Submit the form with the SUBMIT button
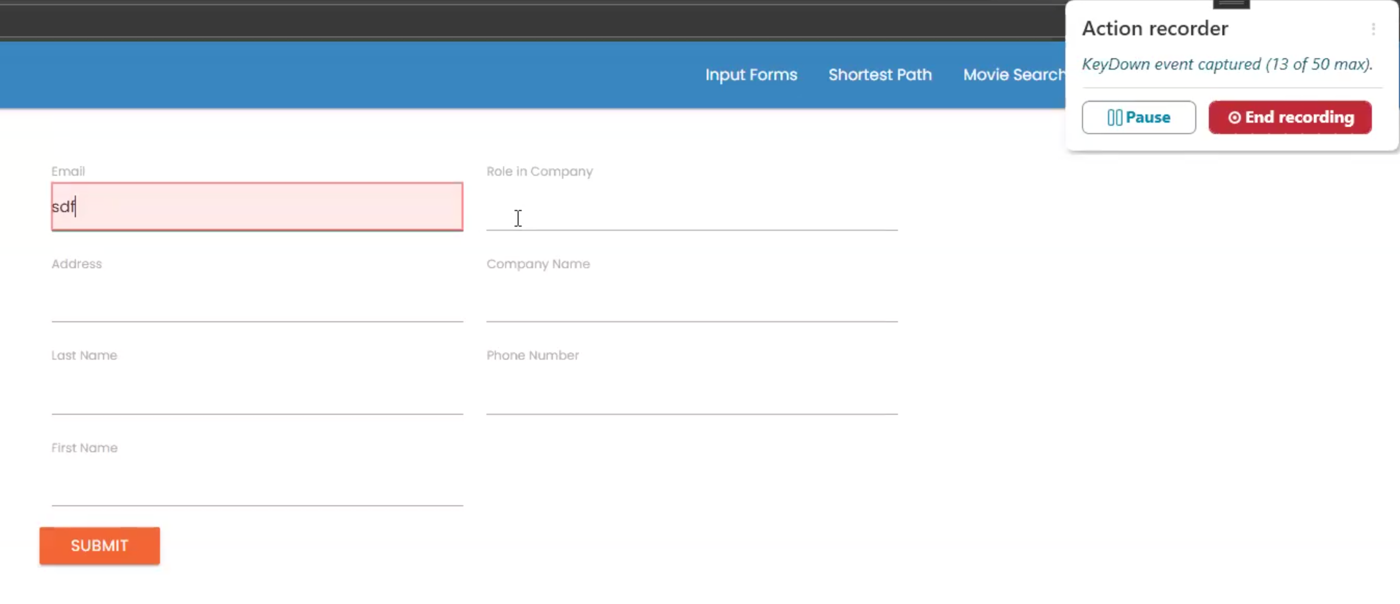 point(99,545)
